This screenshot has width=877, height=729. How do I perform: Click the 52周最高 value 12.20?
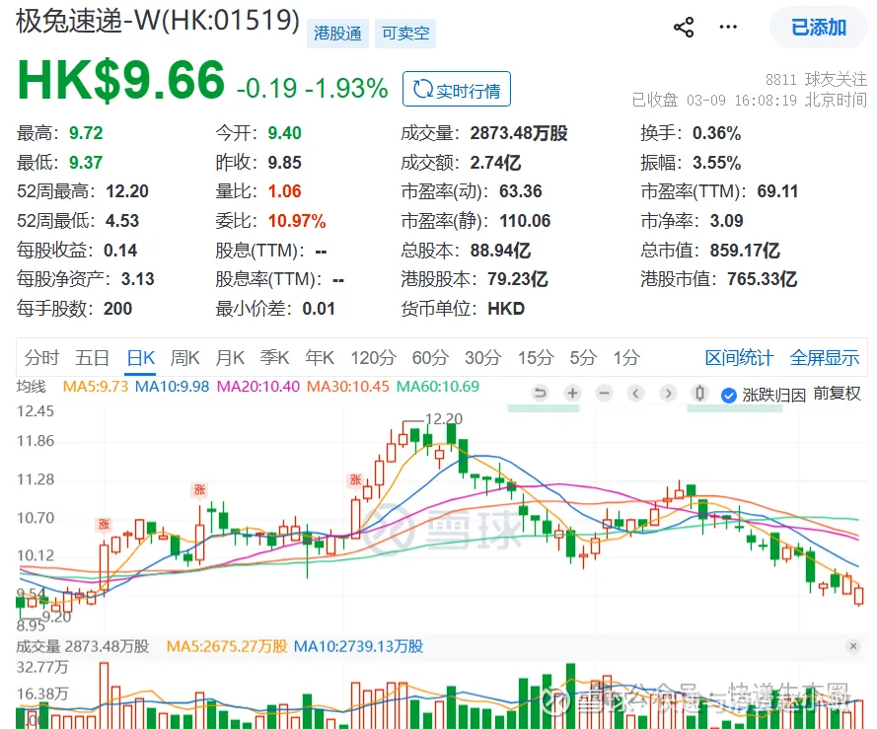pyautogui.click(x=127, y=191)
